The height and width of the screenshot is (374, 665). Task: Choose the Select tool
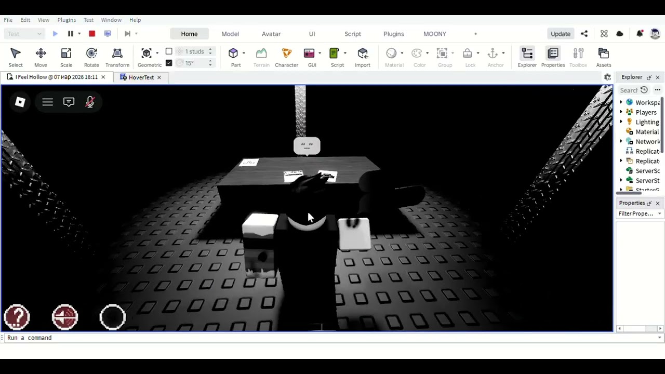16,57
